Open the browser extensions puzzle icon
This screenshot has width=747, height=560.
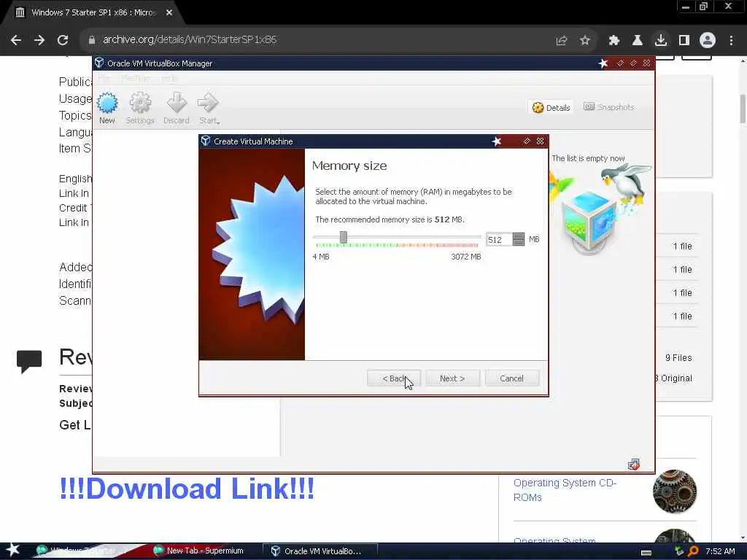[614, 41]
